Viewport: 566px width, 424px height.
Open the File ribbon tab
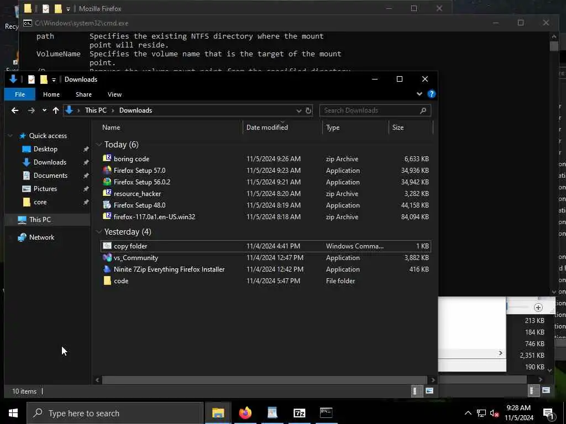click(x=20, y=94)
